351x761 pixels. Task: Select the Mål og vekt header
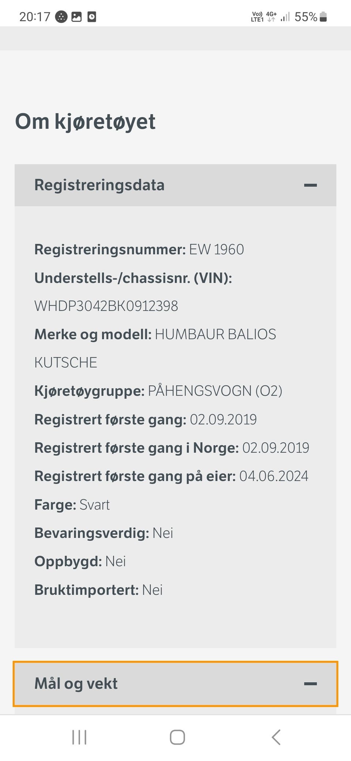click(76, 683)
